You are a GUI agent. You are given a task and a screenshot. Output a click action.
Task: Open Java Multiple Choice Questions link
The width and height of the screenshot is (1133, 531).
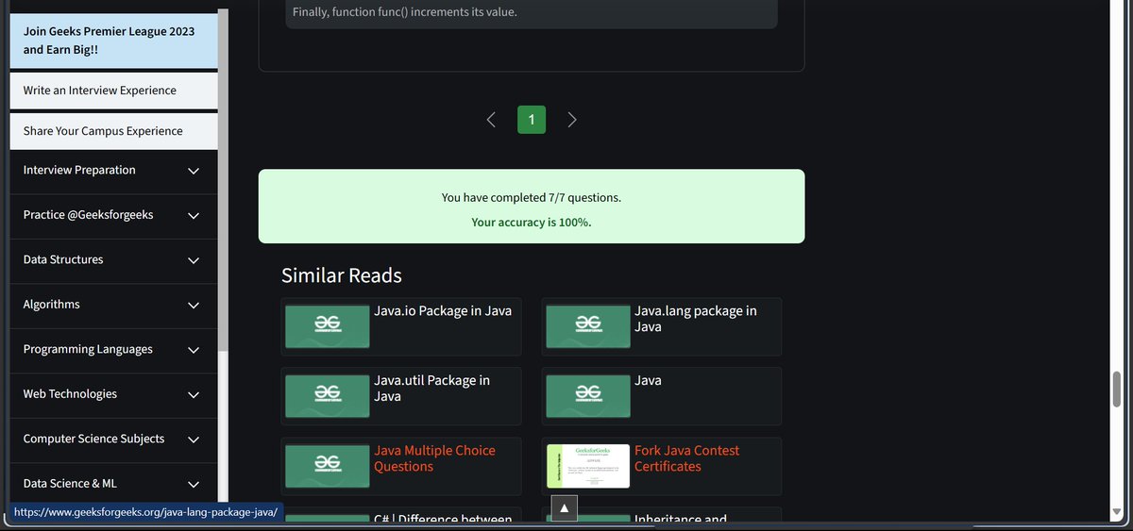435,458
